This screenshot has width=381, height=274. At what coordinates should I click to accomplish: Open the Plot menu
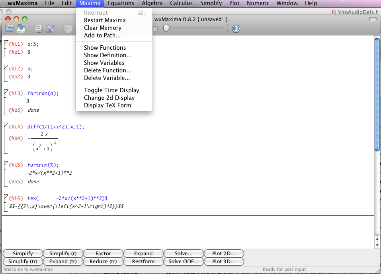pyautogui.click(x=234, y=3)
